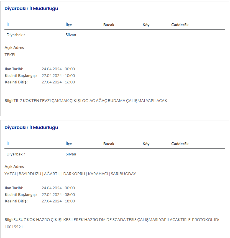Click outage start time 27.04.2024 - 08:00
The width and height of the screenshot is (230, 238).
click(58, 195)
